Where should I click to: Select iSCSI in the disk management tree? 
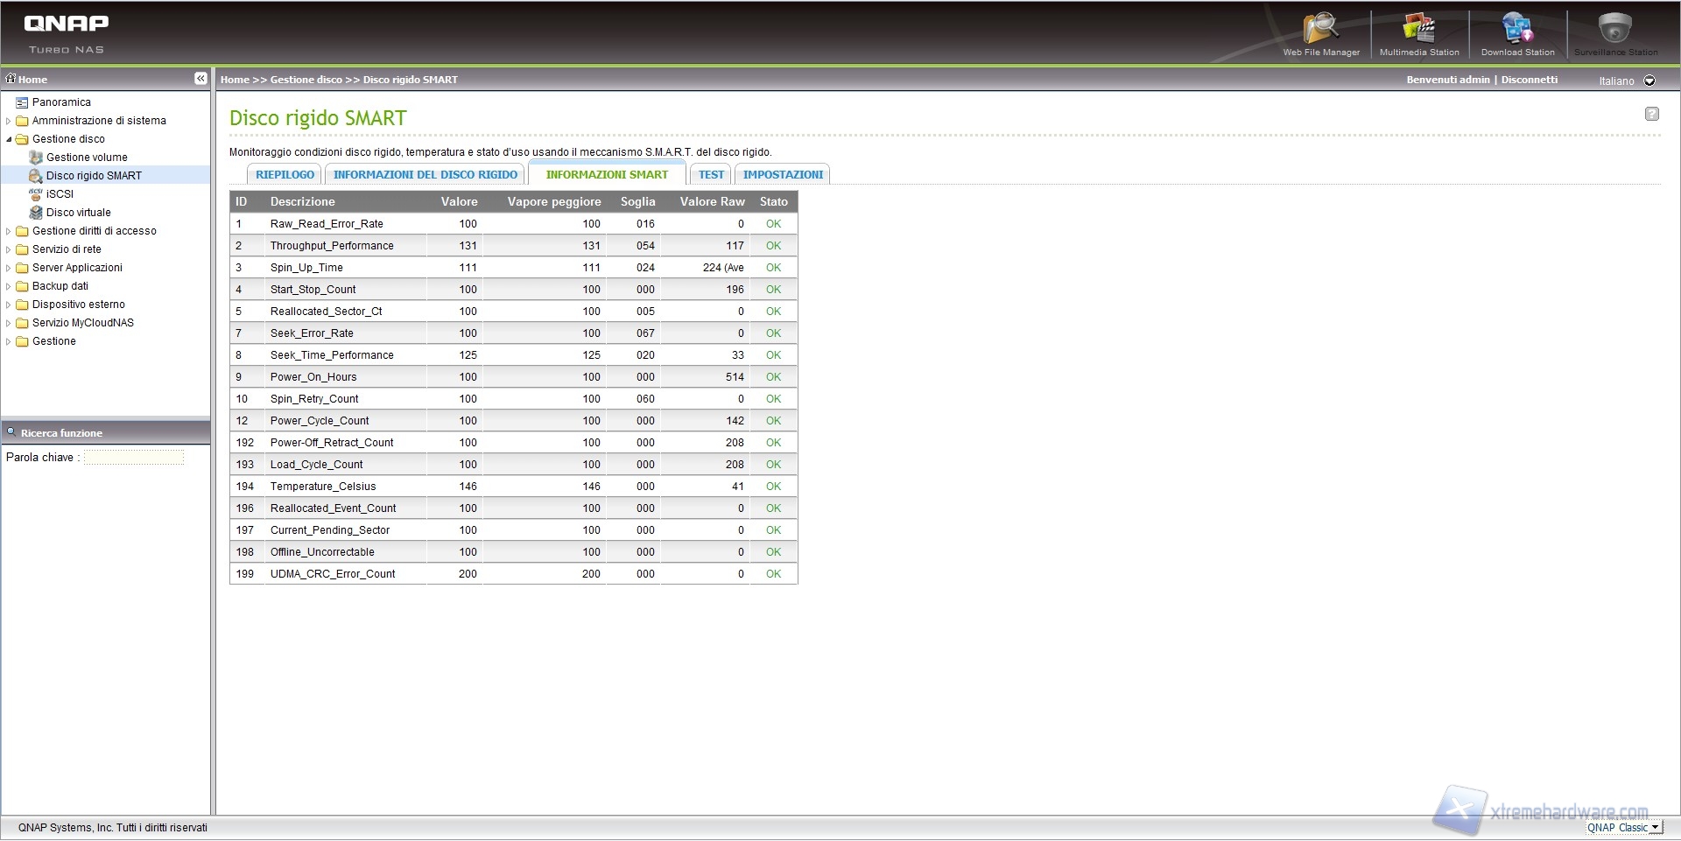pos(60,194)
